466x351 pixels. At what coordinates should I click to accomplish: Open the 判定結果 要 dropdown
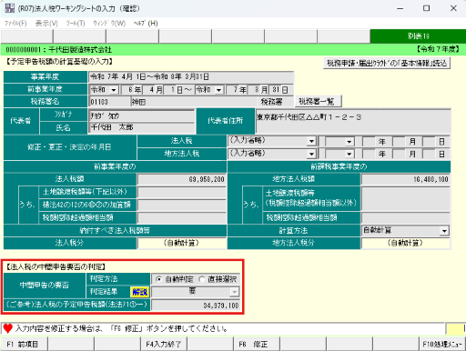coord(235,292)
